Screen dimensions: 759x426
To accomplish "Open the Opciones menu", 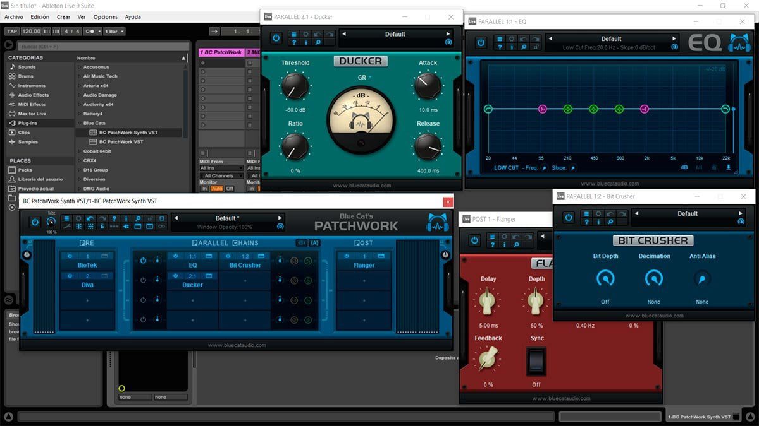I will tap(105, 17).
